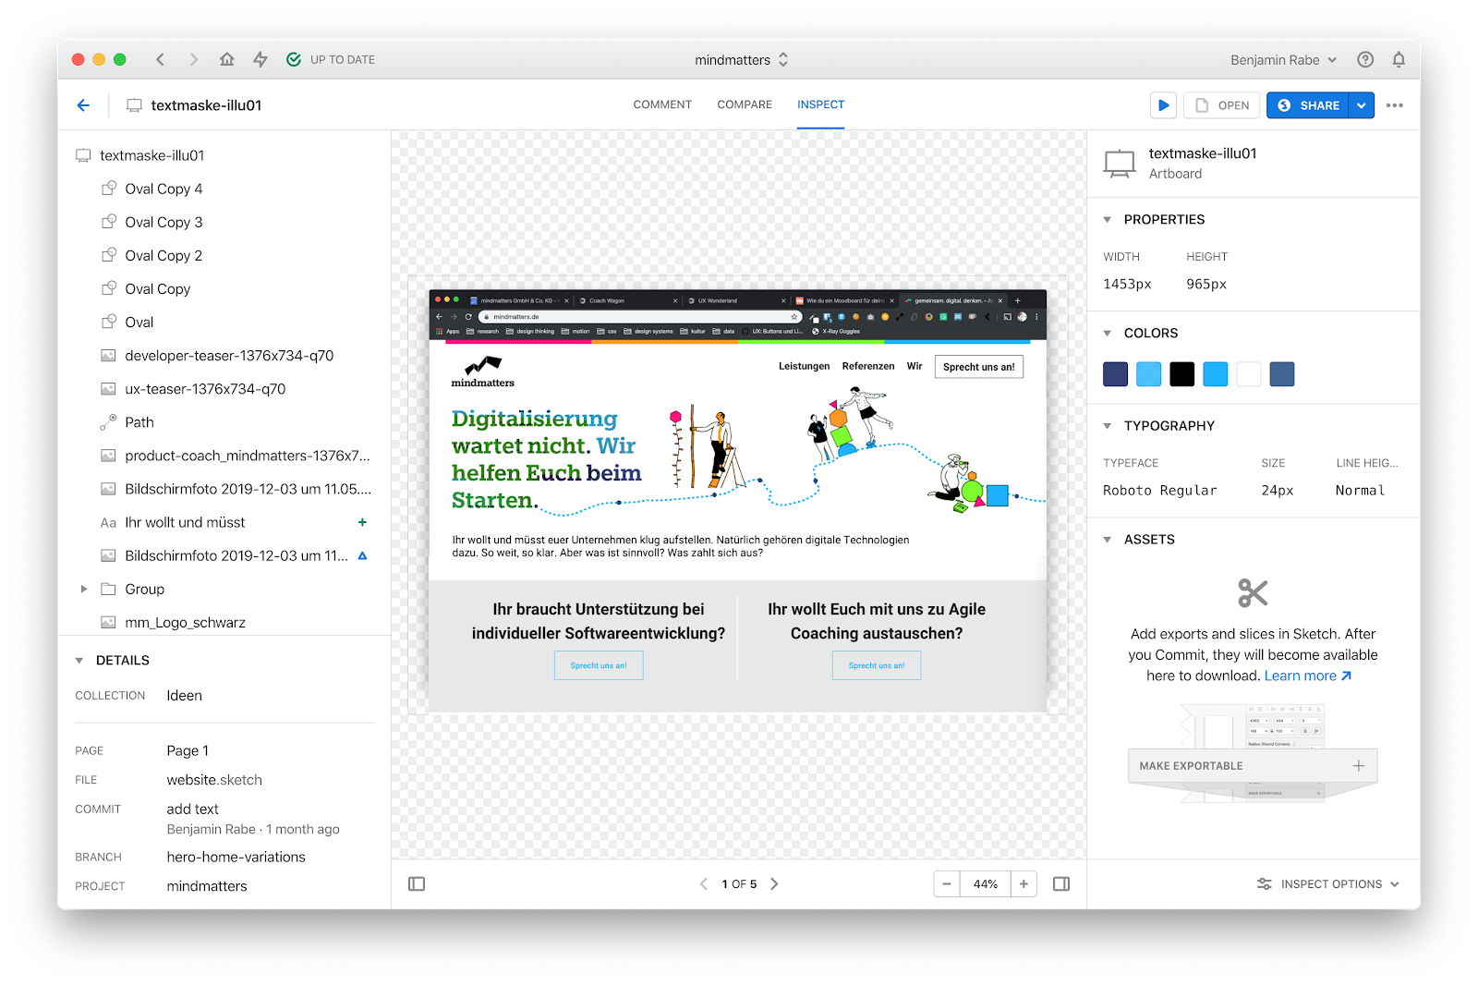
Task: Select the mm_Logo_schwarz layer
Action: (x=224, y=622)
